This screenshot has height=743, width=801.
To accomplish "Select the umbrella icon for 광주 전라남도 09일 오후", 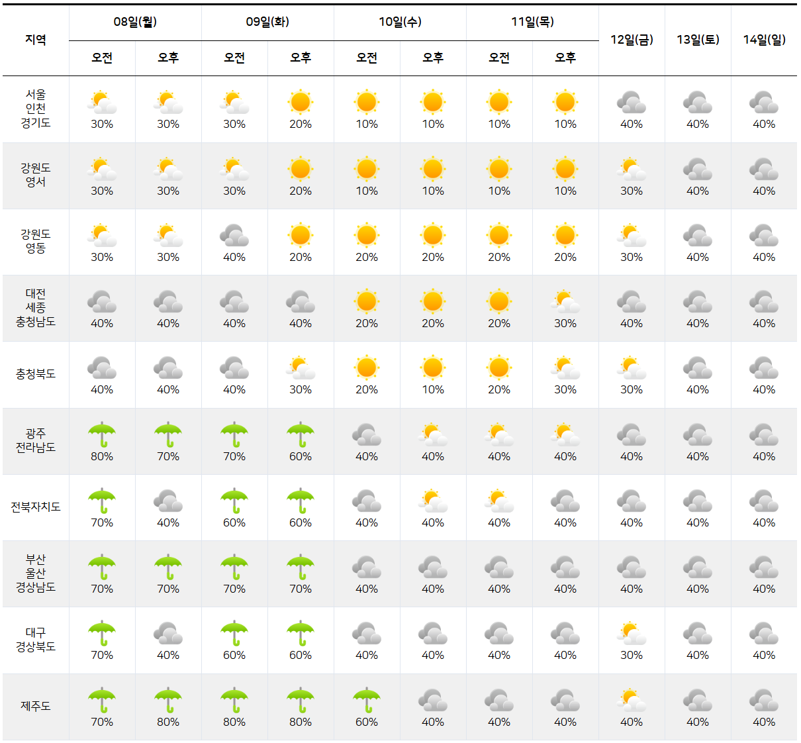I will click(301, 434).
